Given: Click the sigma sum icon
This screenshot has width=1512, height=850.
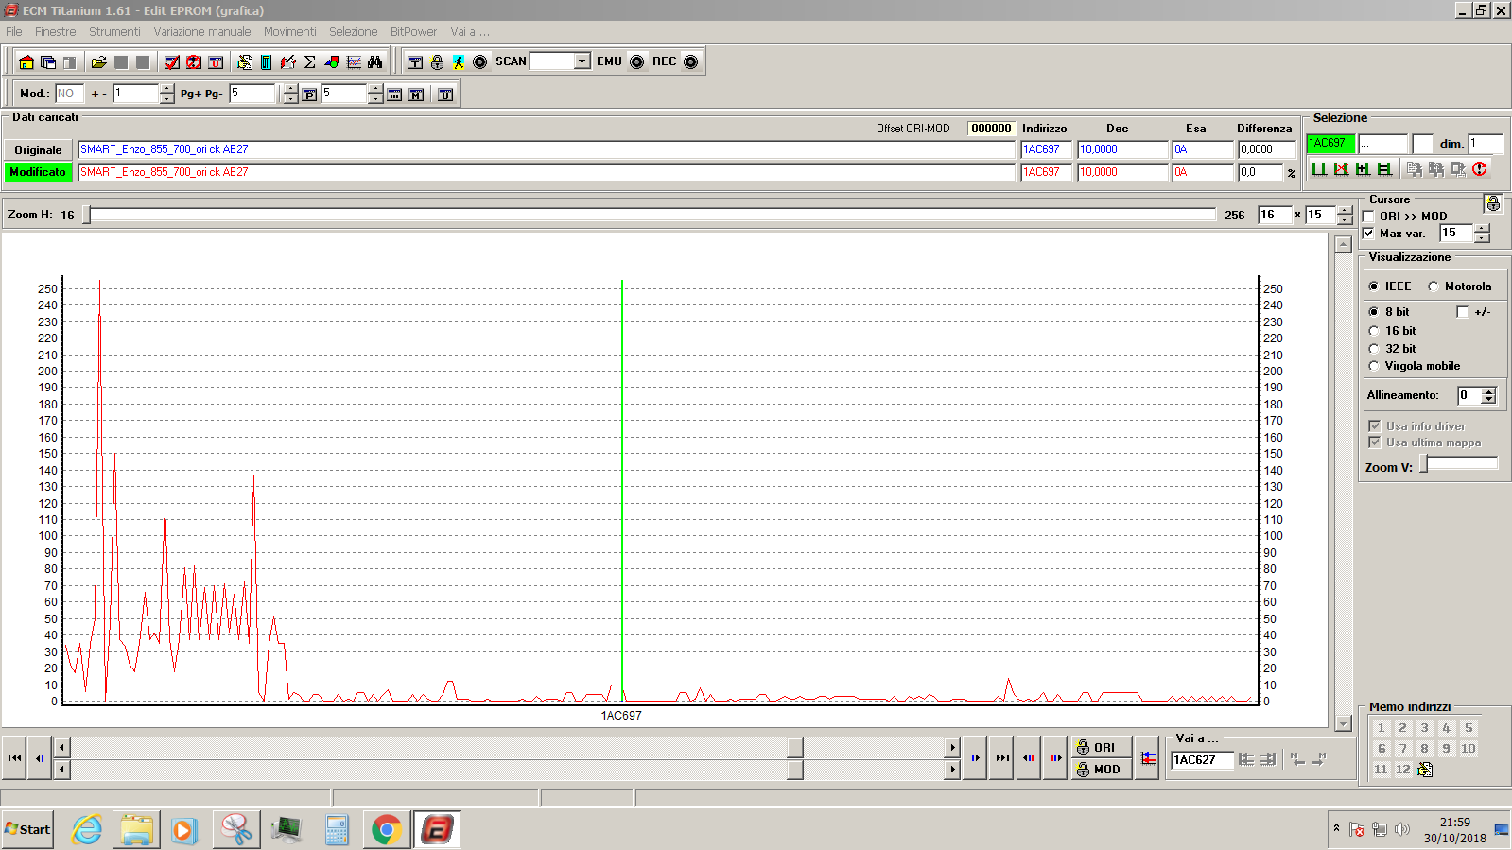Looking at the screenshot, I should (310, 62).
